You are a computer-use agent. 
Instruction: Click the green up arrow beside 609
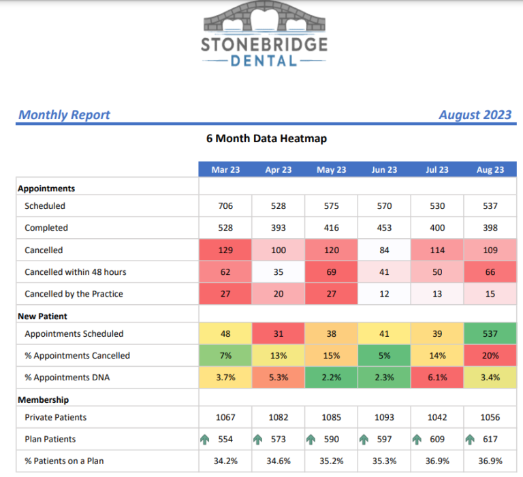pyautogui.click(x=417, y=440)
